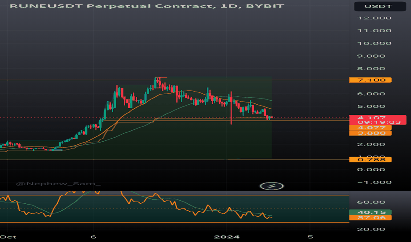Click the 5.000 price scale label
The width and height of the screenshot is (411, 242).
pos(371,106)
